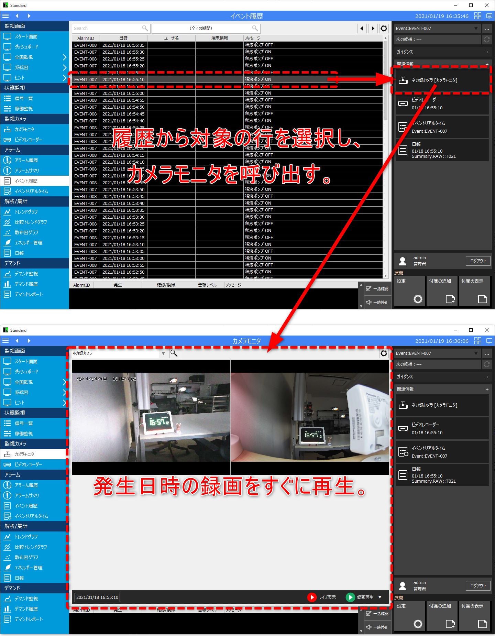Open デマンド監視 in カメラモニタ window sidebar
Screen dimensions: 495x636
pos(34,599)
